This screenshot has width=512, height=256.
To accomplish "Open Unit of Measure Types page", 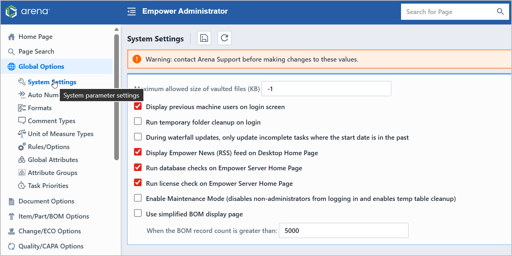I will click(61, 134).
